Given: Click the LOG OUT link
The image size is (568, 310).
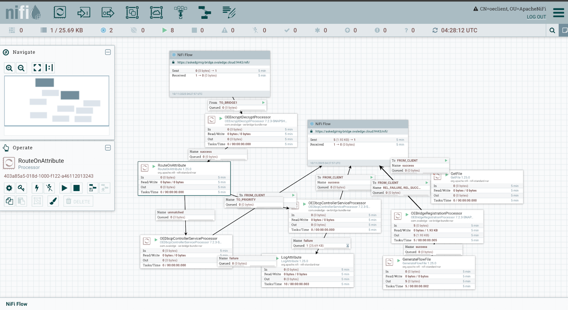Looking at the screenshot, I should 536,17.
